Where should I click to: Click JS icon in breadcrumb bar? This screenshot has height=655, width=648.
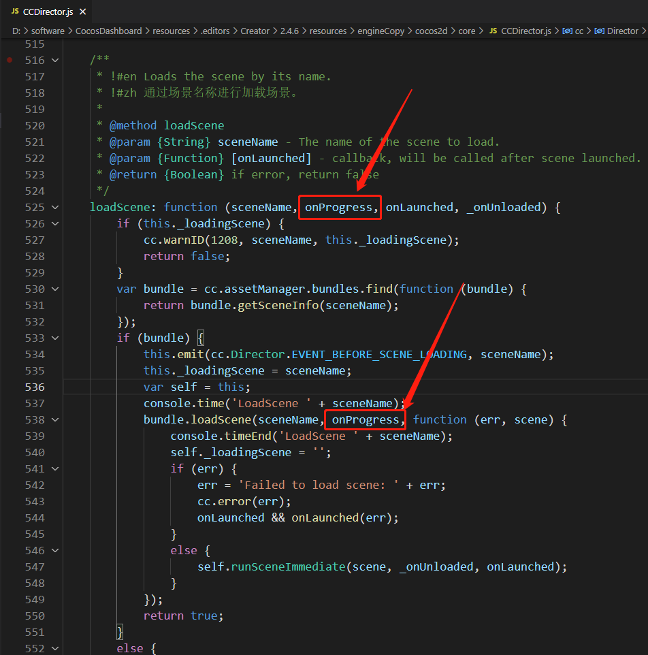point(493,31)
